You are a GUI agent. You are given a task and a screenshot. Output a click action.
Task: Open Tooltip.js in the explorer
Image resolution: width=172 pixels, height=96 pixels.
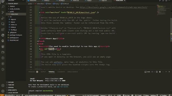[14, 30]
